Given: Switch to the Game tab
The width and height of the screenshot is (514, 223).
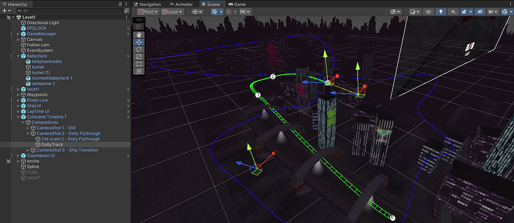Looking at the screenshot, I should pyautogui.click(x=237, y=4).
